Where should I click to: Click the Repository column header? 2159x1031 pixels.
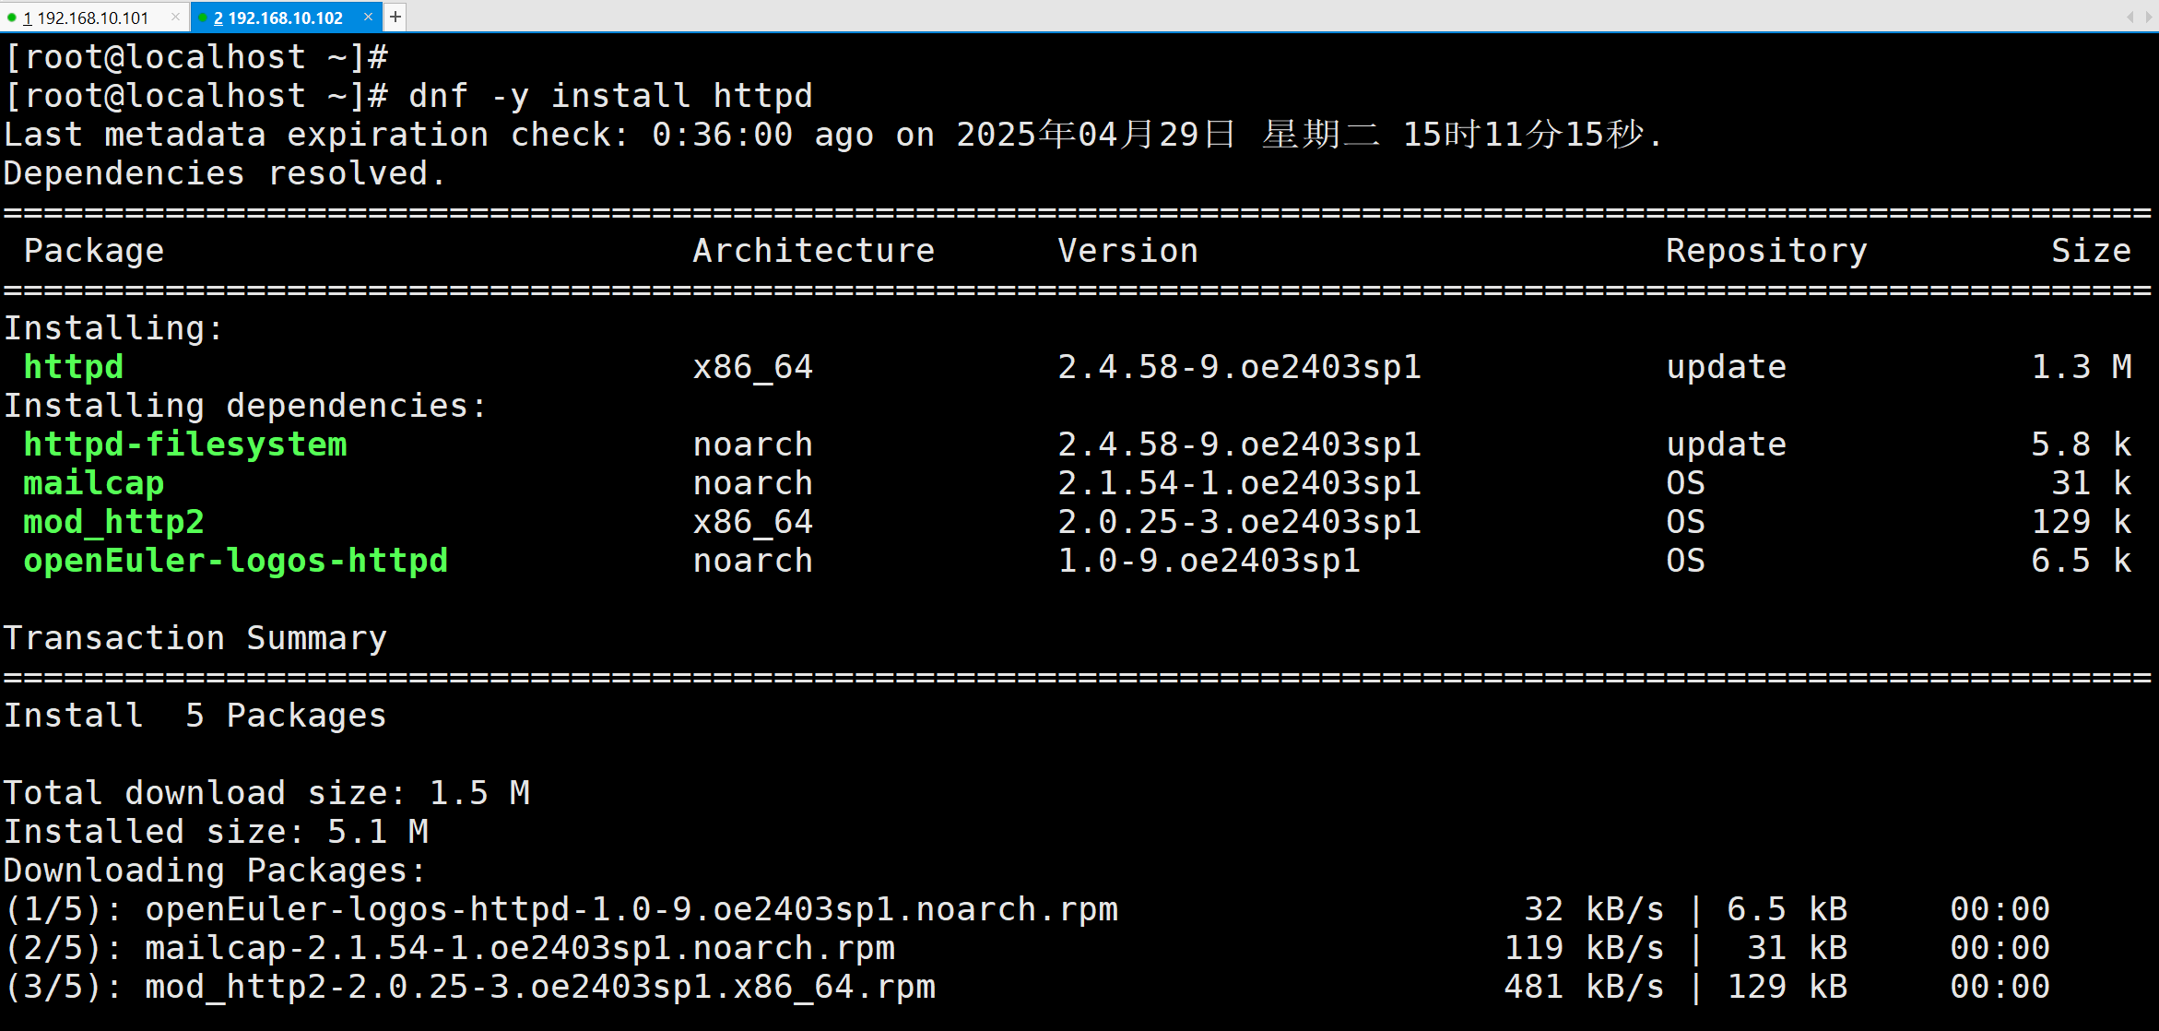pos(1765,251)
